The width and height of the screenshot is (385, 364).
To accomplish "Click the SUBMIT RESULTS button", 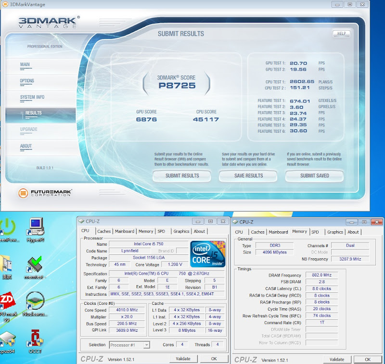I will (182, 176).
